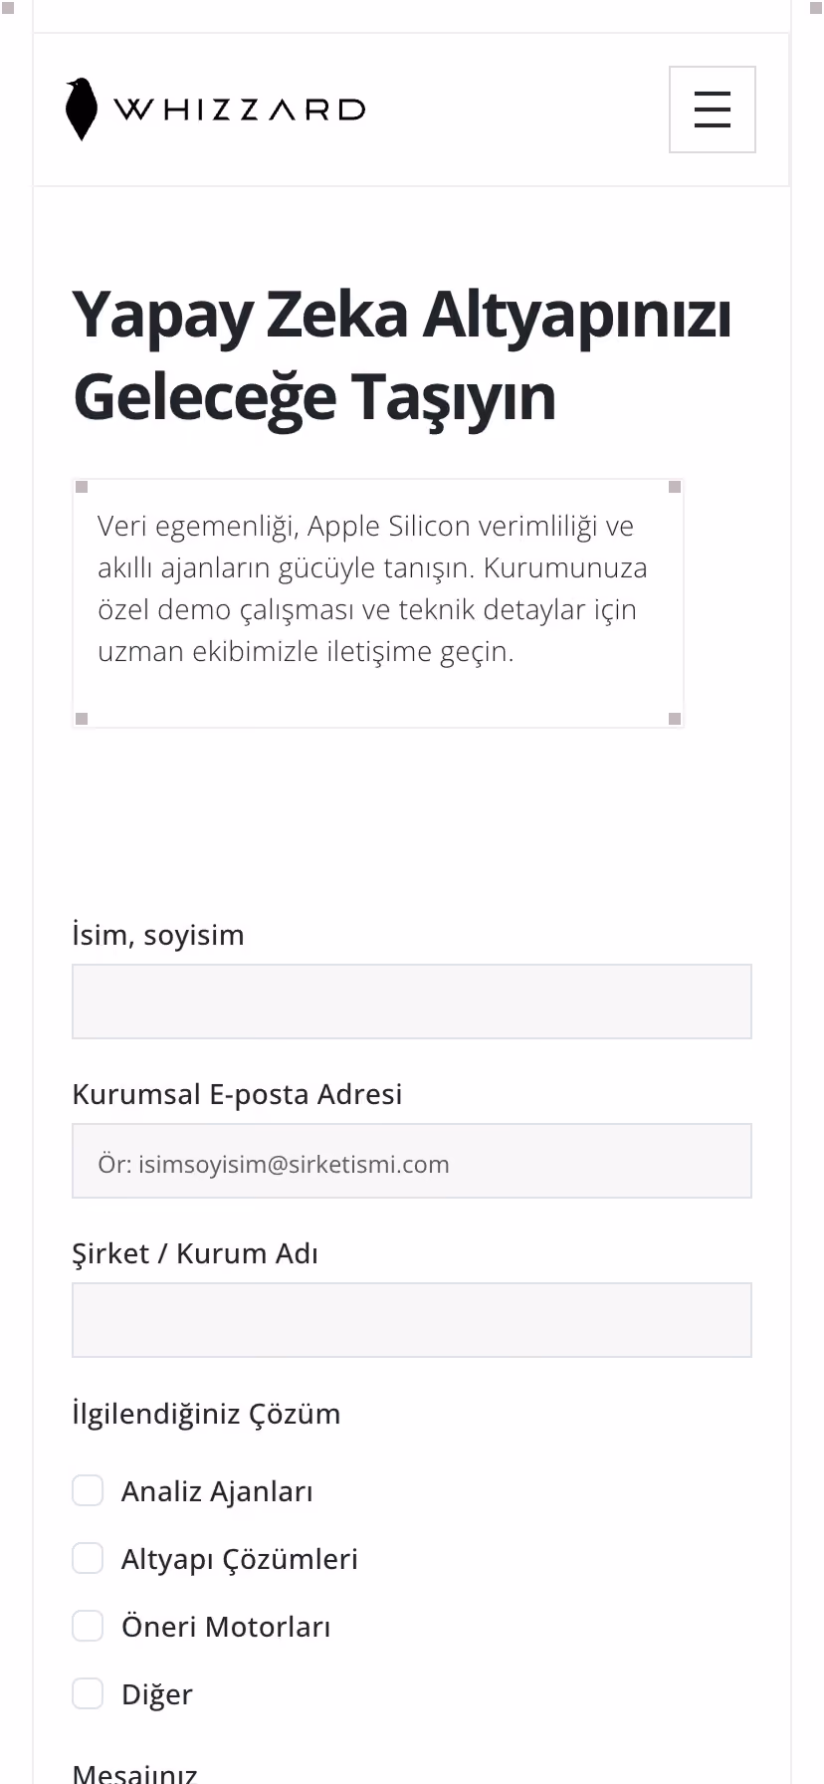This screenshot has width=824, height=1784.
Task: Check the Analiz Ajanları checkbox
Action: coord(88,1490)
